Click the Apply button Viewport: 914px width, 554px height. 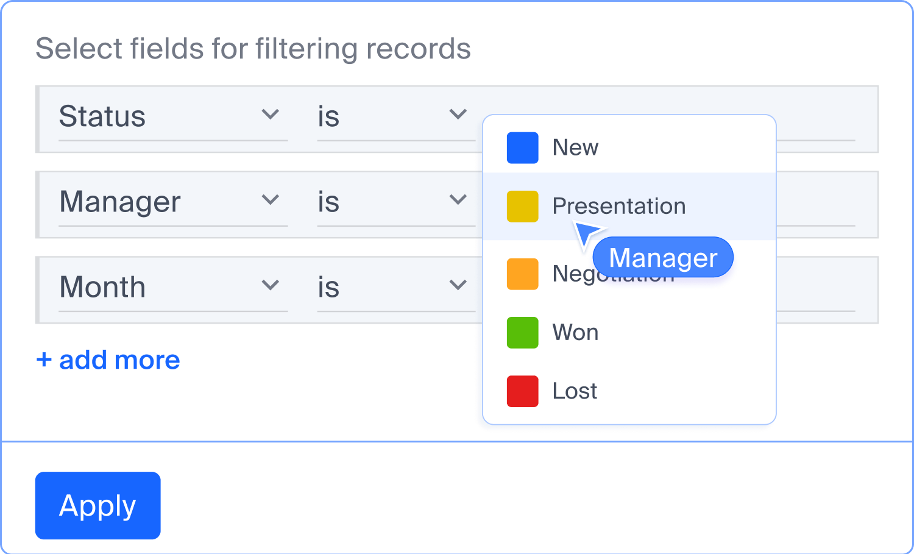(97, 505)
